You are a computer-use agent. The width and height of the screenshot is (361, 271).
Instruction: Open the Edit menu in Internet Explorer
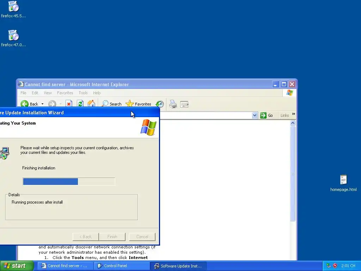(35, 93)
